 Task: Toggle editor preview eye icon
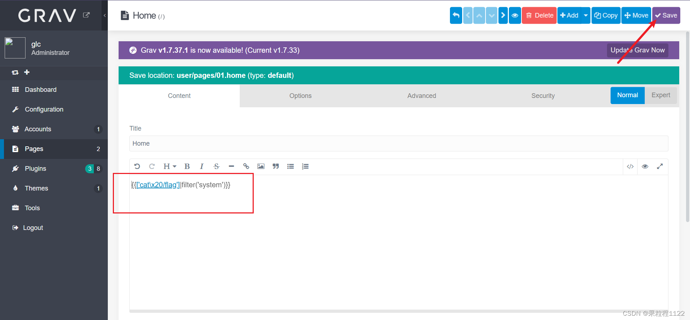645,166
